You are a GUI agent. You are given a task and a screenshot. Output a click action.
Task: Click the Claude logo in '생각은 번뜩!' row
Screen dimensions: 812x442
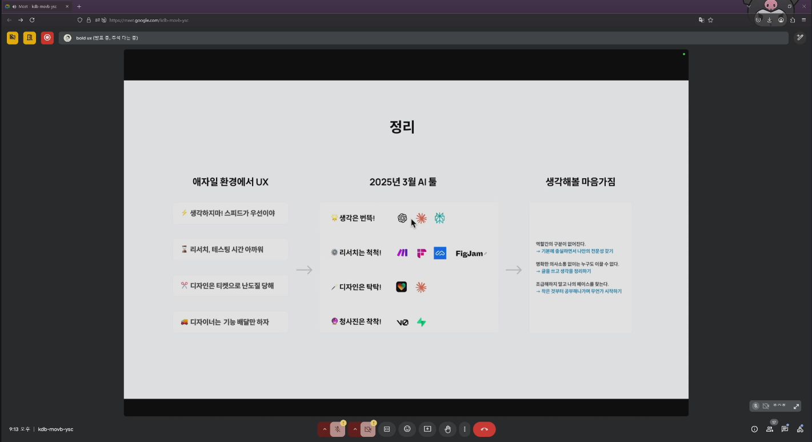(x=421, y=218)
